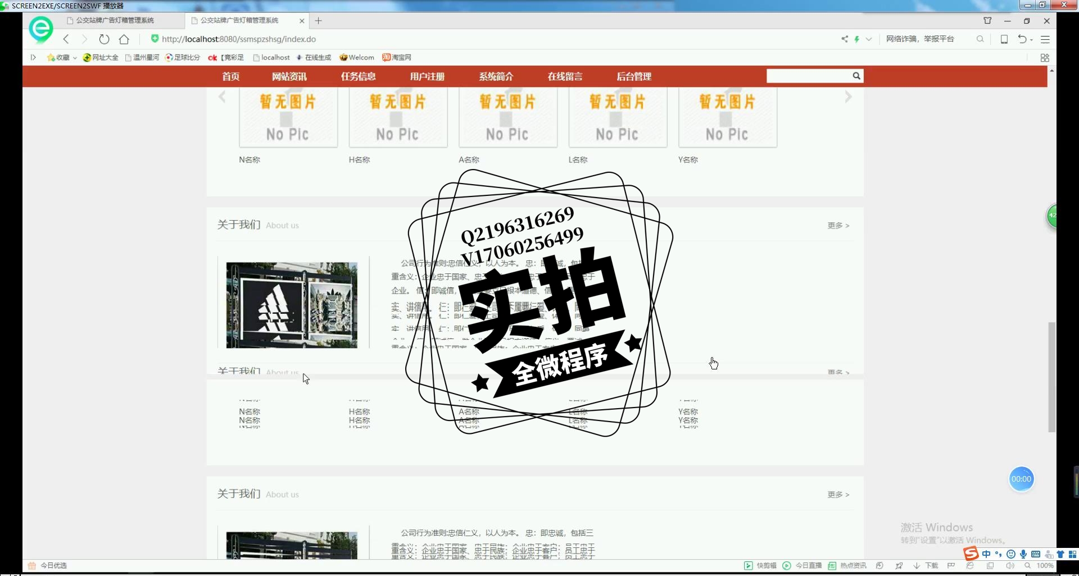Open 热点资讯 in the status bar
The width and height of the screenshot is (1079, 576).
(x=847, y=565)
